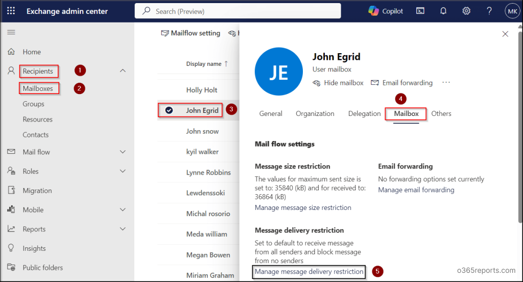Click the JE profile avatar
This screenshot has width=523, height=282.
(x=279, y=72)
